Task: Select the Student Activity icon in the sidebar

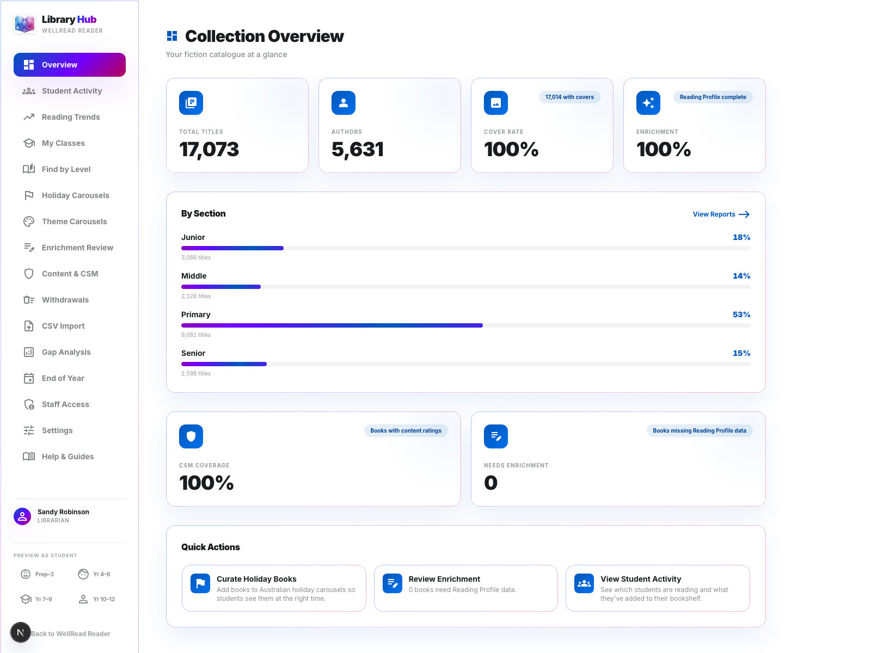Action: point(28,91)
